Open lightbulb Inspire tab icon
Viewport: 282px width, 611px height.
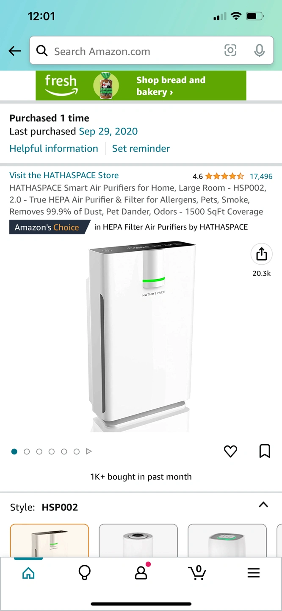click(x=85, y=573)
